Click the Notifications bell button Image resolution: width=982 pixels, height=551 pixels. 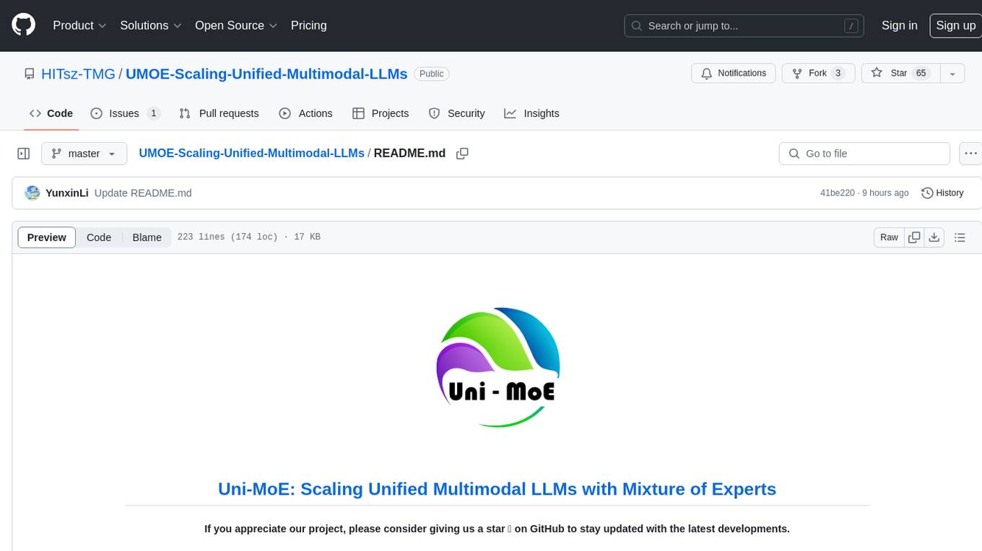734,74
